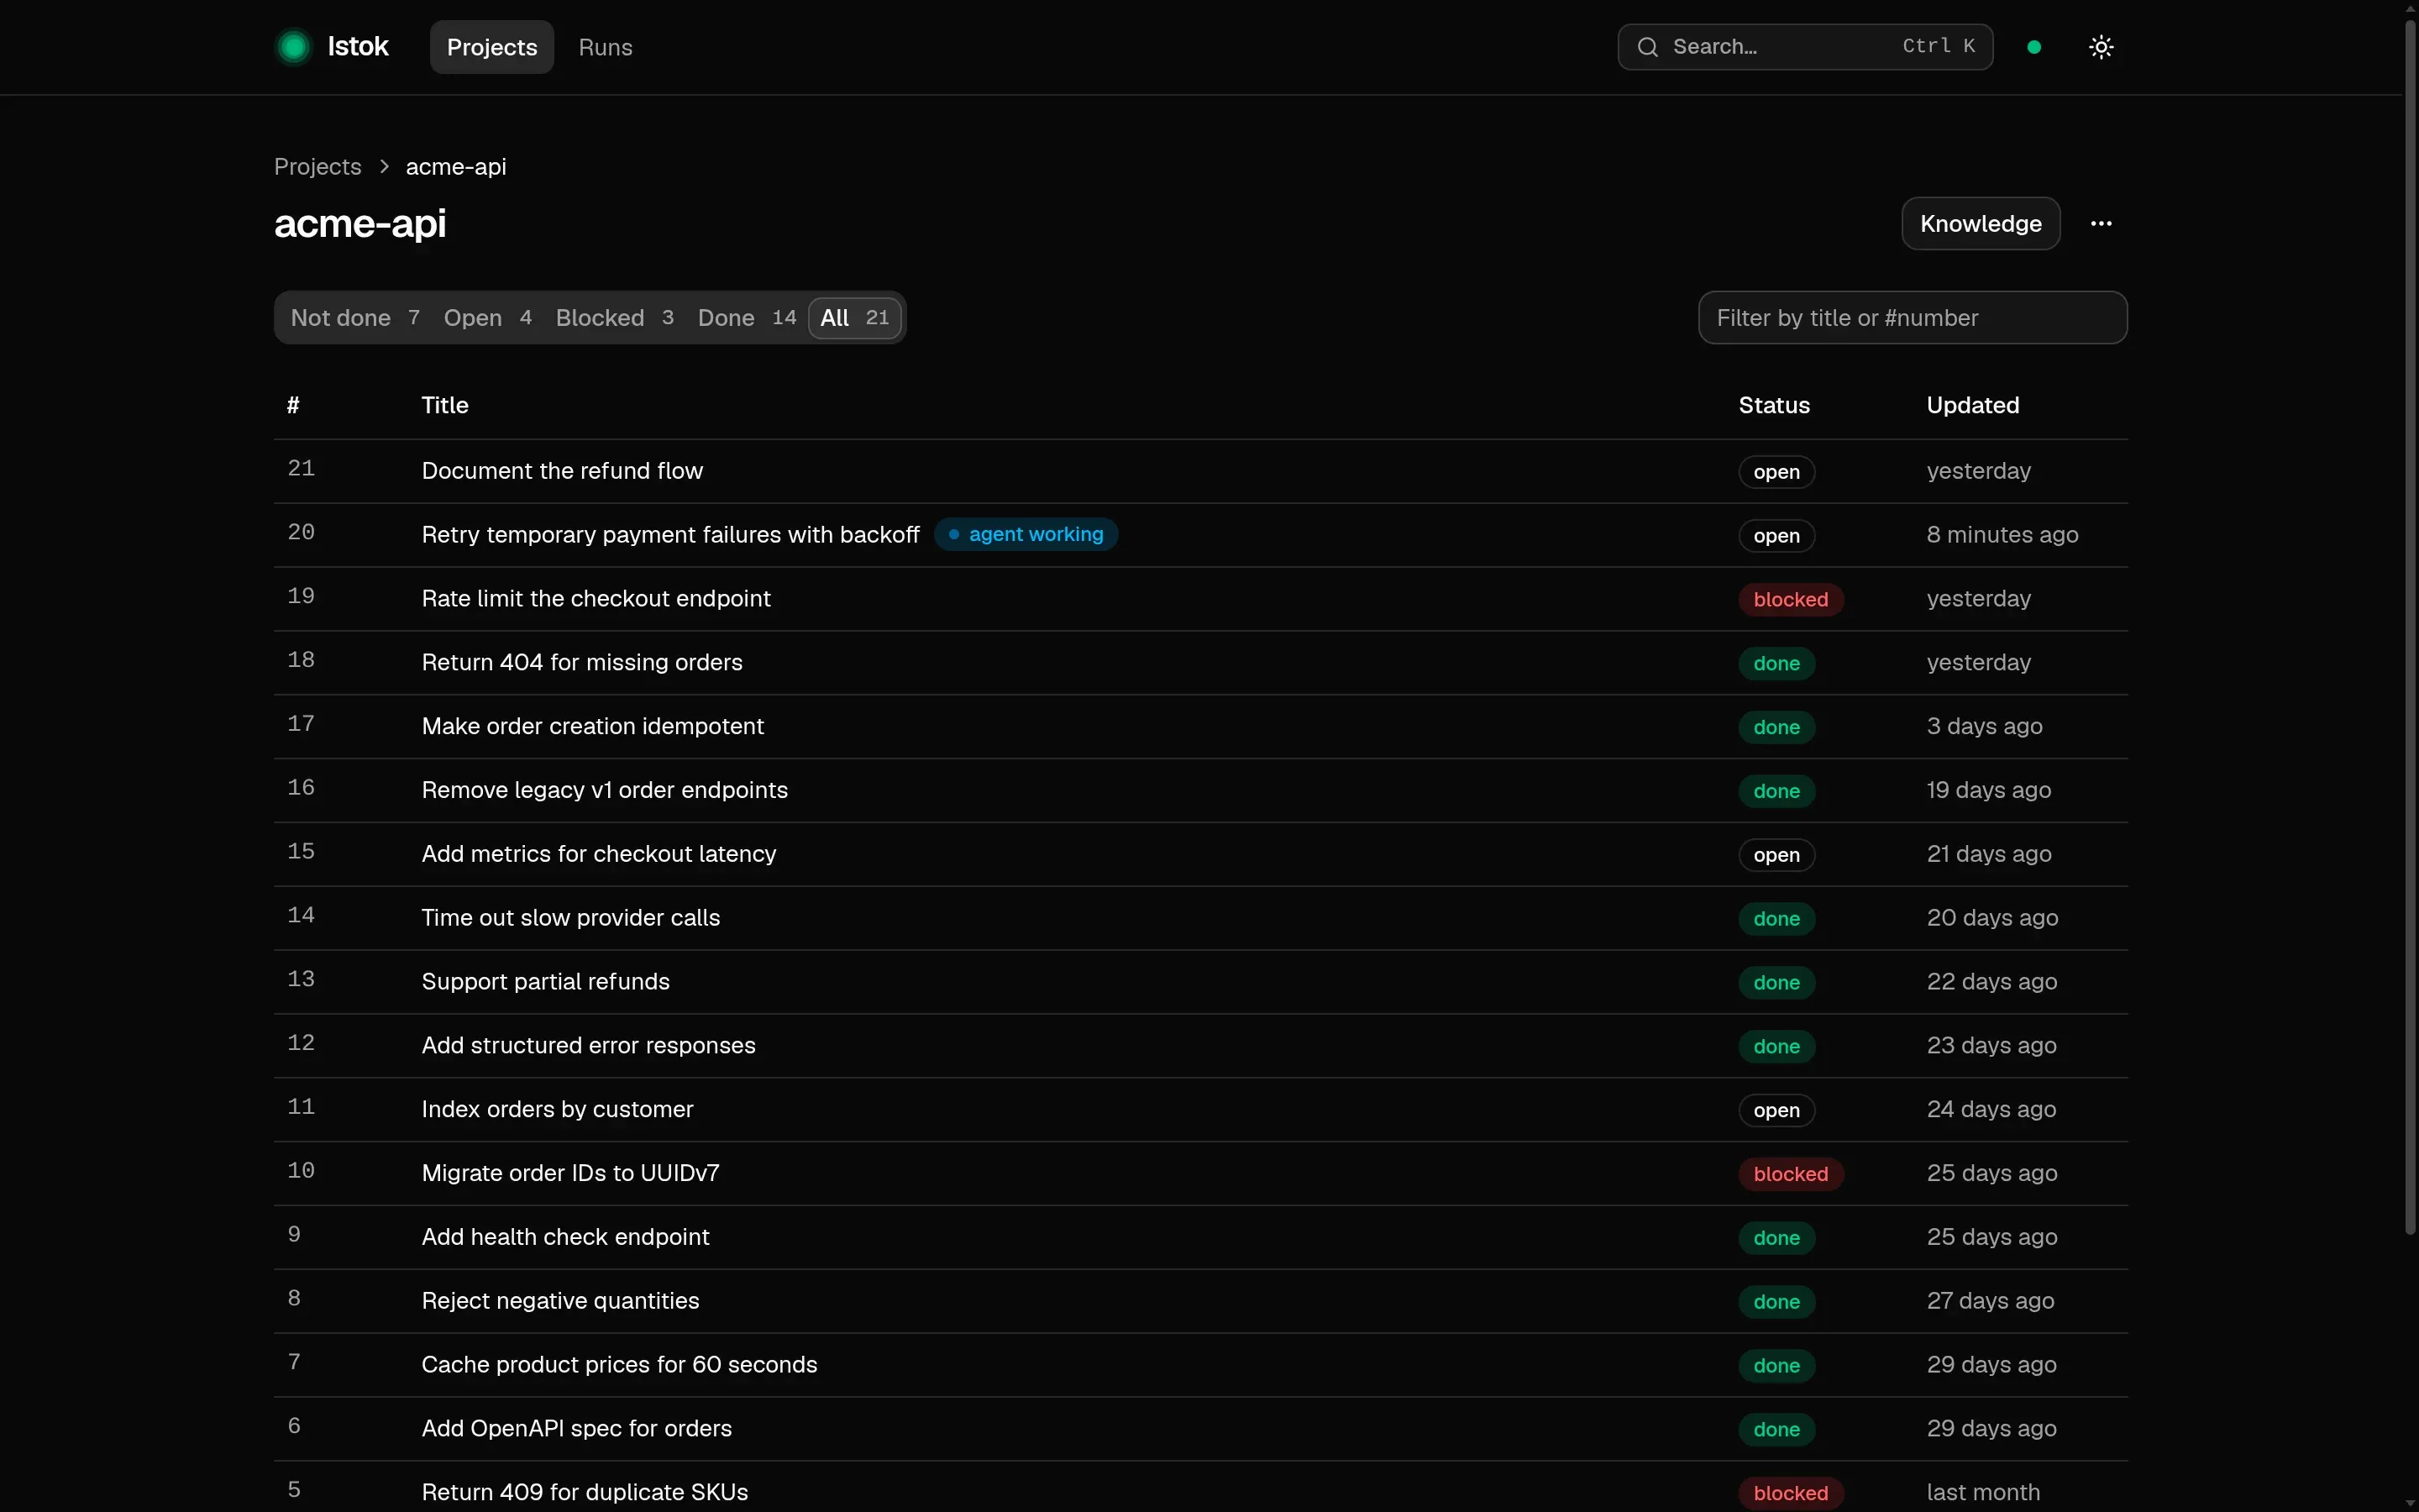Image resolution: width=2419 pixels, height=1512 pixels.
Task: Select the Done filter tab
Action: click(x=747, y=317)
